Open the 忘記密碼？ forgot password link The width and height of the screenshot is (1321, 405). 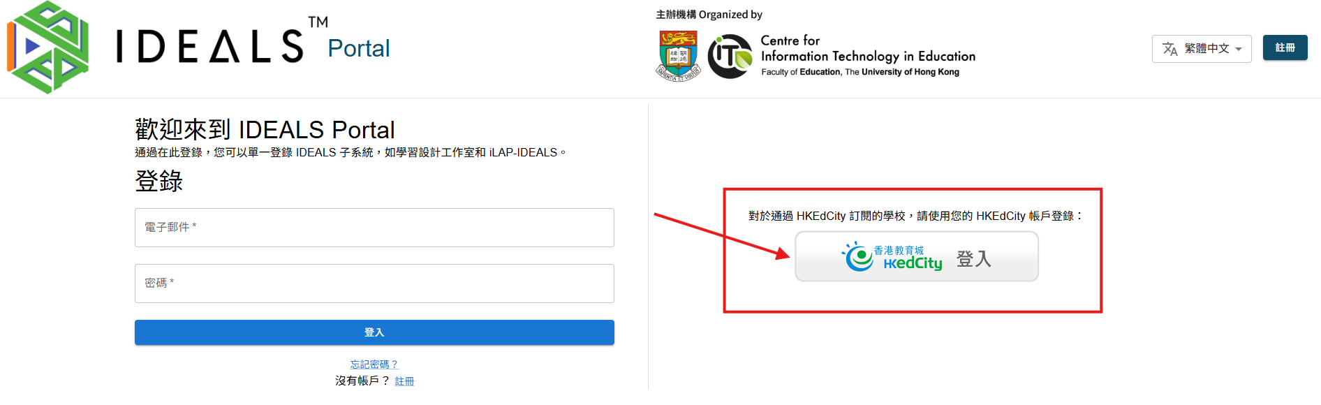coord(374,364)
